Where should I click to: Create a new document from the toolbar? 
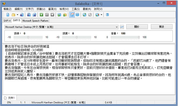8,15
